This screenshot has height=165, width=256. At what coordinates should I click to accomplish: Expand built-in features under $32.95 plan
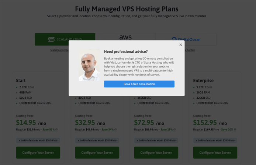tap(97, 140)
